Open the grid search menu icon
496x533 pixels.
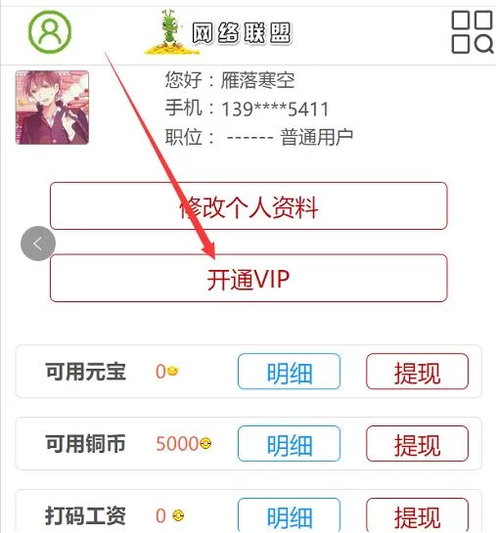(x=473, y=32)
